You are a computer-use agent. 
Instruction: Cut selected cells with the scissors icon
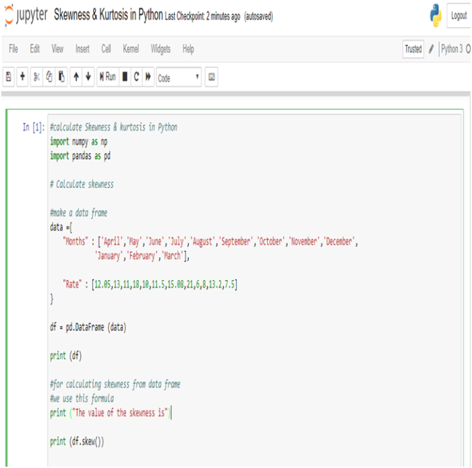(x=37, y=78)
